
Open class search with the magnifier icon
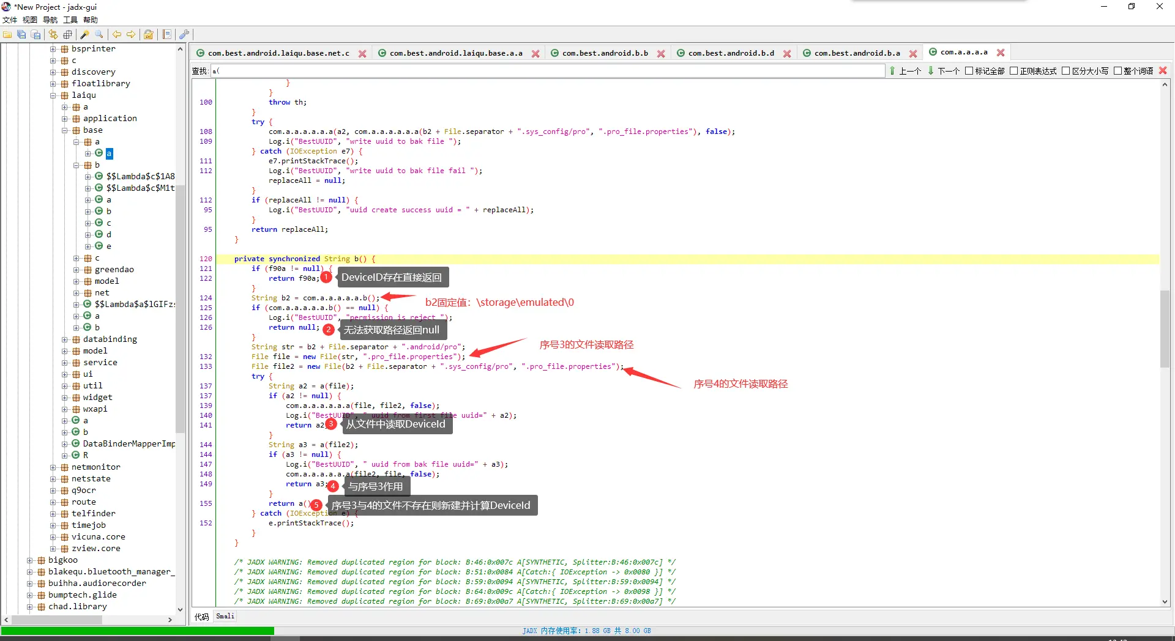(x=99, y=35)
